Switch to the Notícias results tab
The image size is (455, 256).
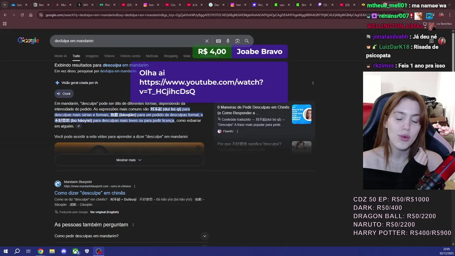click(152, 56)
